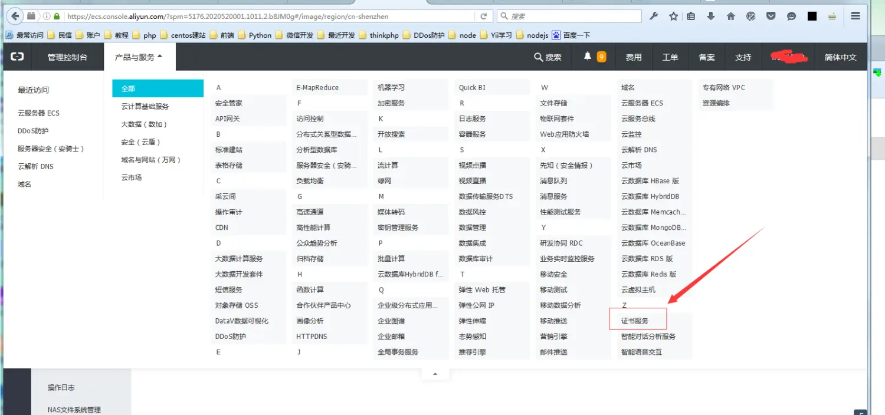Viewport: 885px width, 415px height.
Task: Open the Python bookmark folder
Action: (x=255, y=35)
